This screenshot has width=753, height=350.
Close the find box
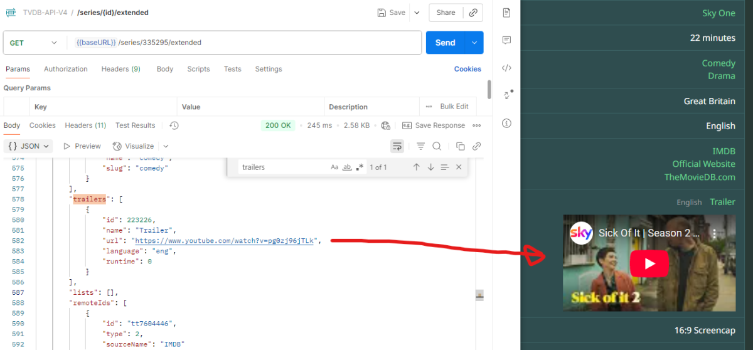click(459, 167)
